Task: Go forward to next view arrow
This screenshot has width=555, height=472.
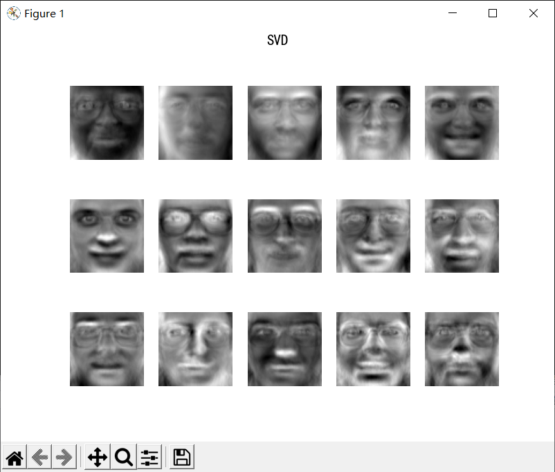Action: click(x=64, y=457)
